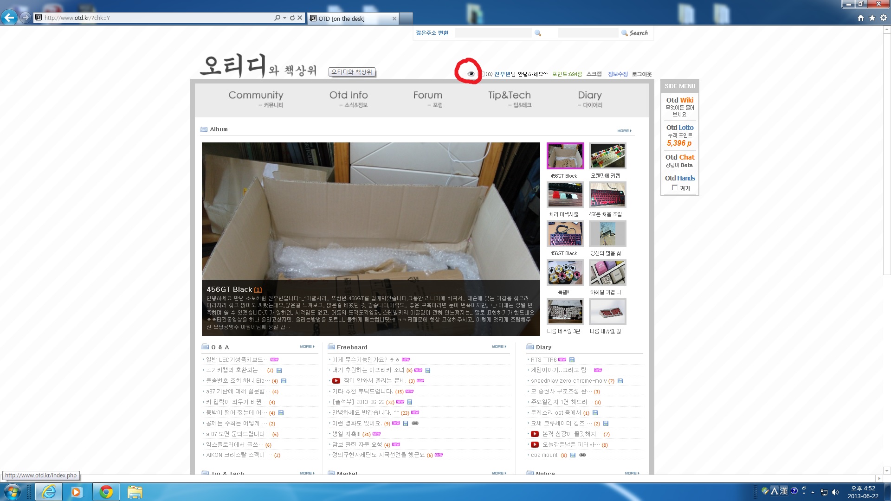Open Diary post speedplay zero chrome-moly
This screenshot has height=501, width=891.
click(568, 381)
